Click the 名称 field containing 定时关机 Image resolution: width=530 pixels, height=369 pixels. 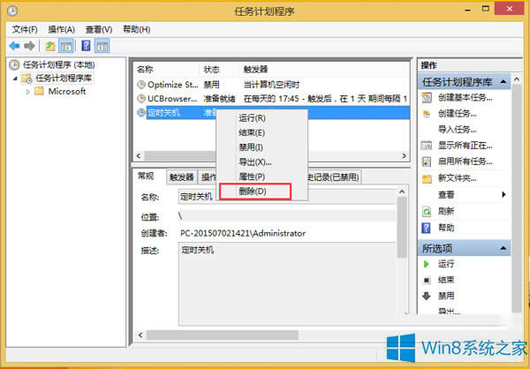click(x=287, y=197)
